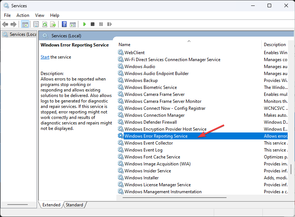The height and width of the screenshot is (217, 295).
Task: Select the Windows Audio service
Action: (x=203, y=66)
